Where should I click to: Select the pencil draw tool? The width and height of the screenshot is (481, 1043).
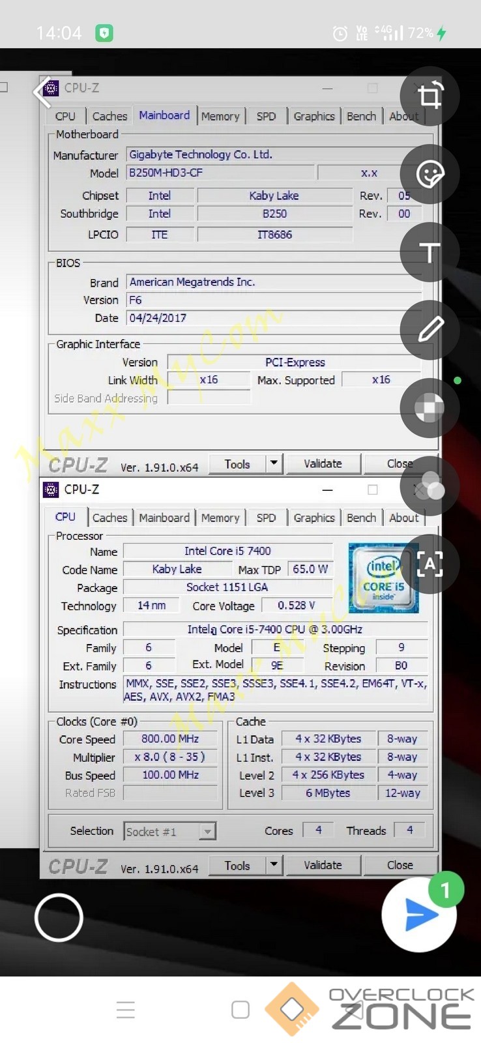pyautogui.click(x=430, y=330)
